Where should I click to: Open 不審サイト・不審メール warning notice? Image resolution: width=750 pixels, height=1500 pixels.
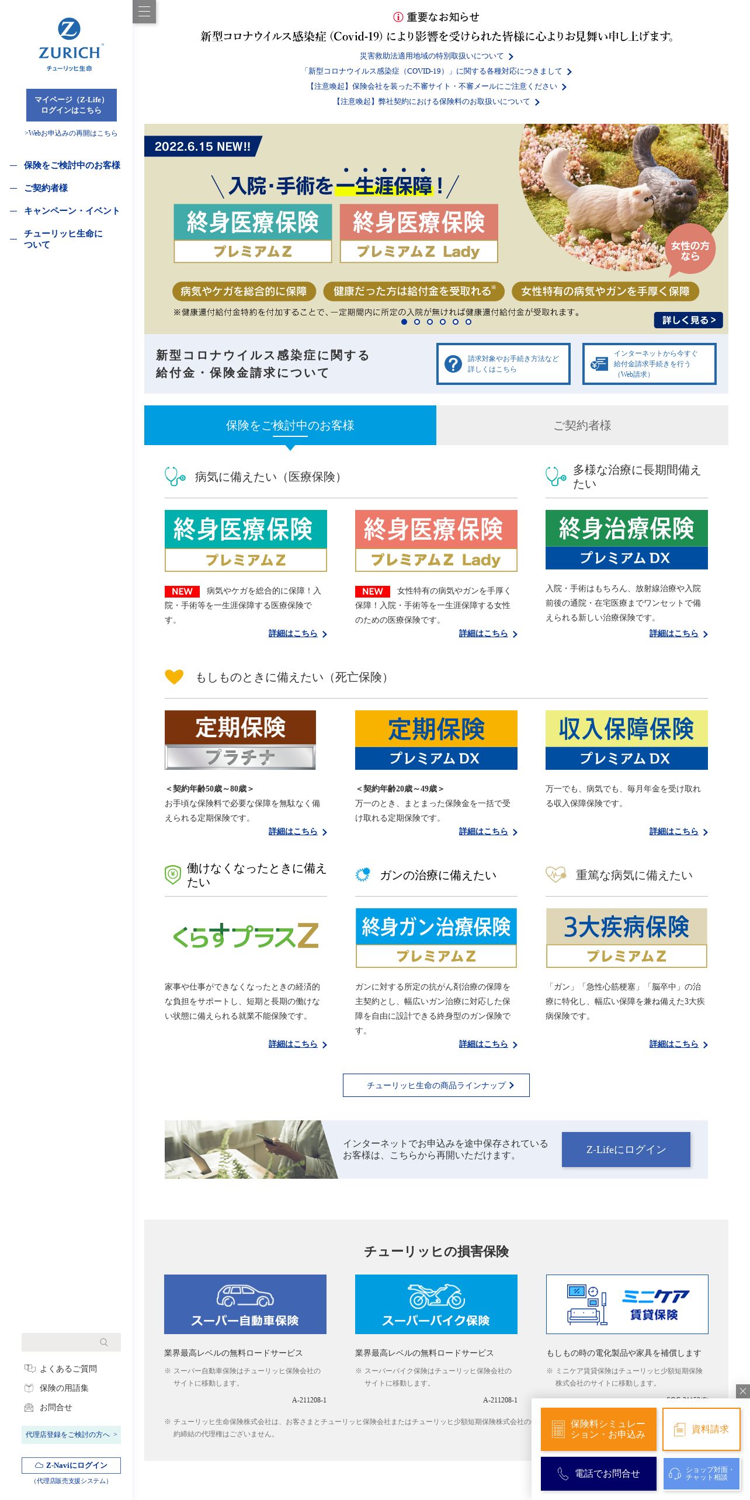coord(436,86)
